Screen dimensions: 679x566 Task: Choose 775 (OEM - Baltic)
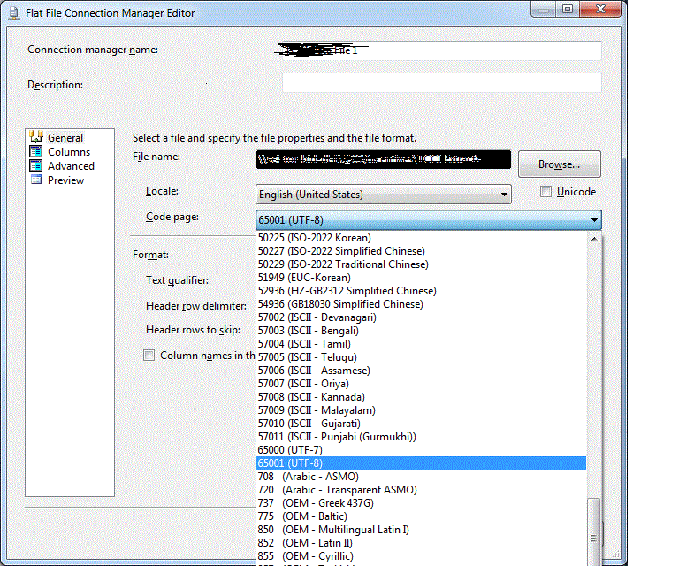point(422,516)
